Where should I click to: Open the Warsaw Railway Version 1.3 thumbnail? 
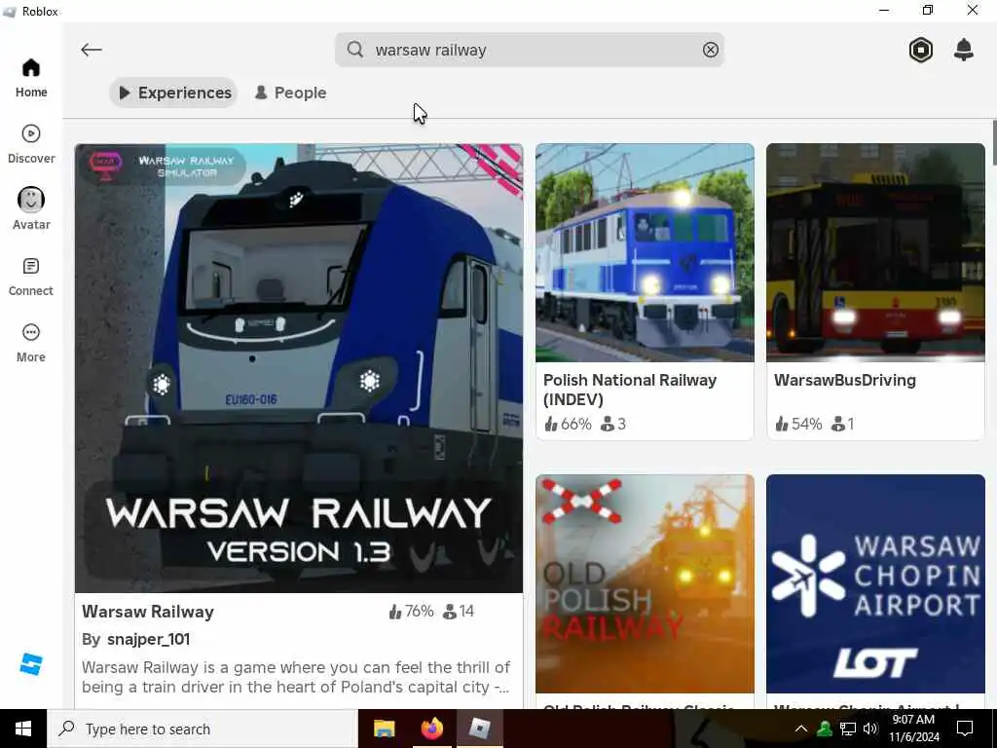(x=299, y=368)
